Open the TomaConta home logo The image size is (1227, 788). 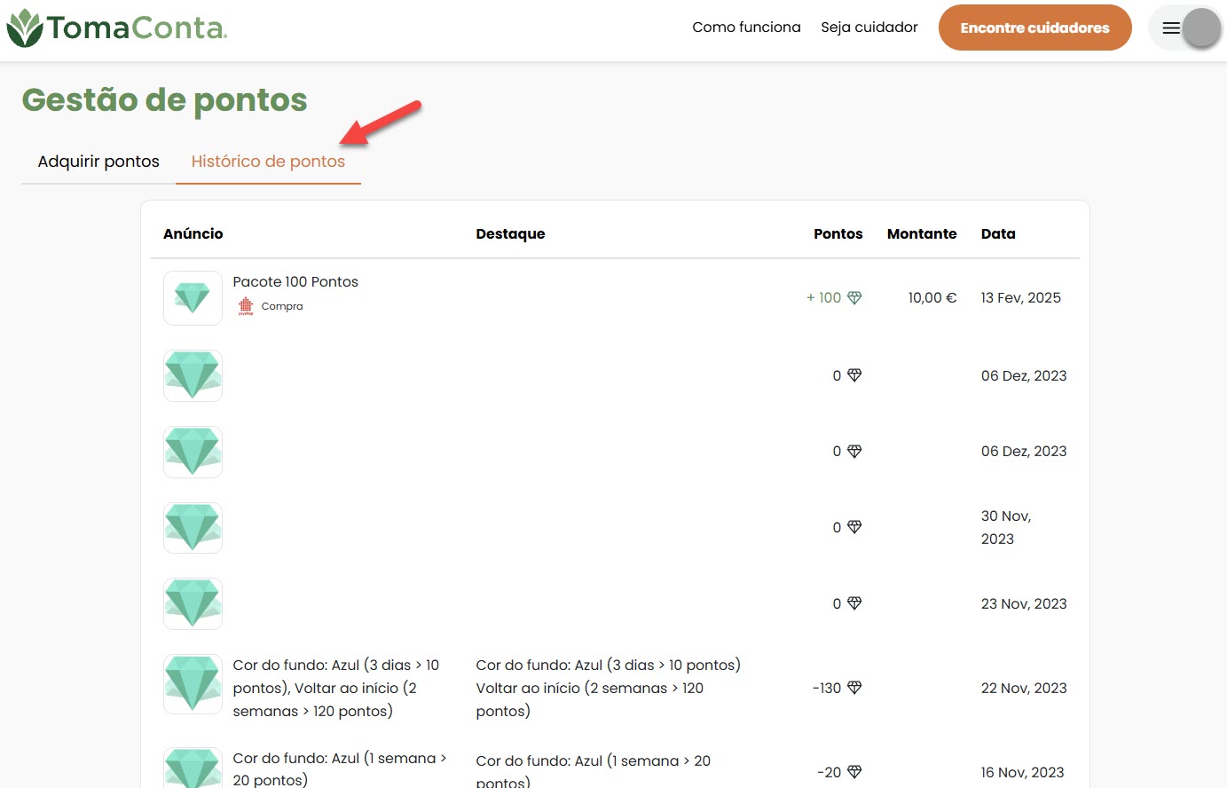pyautogui.click(x=116, y=28)
